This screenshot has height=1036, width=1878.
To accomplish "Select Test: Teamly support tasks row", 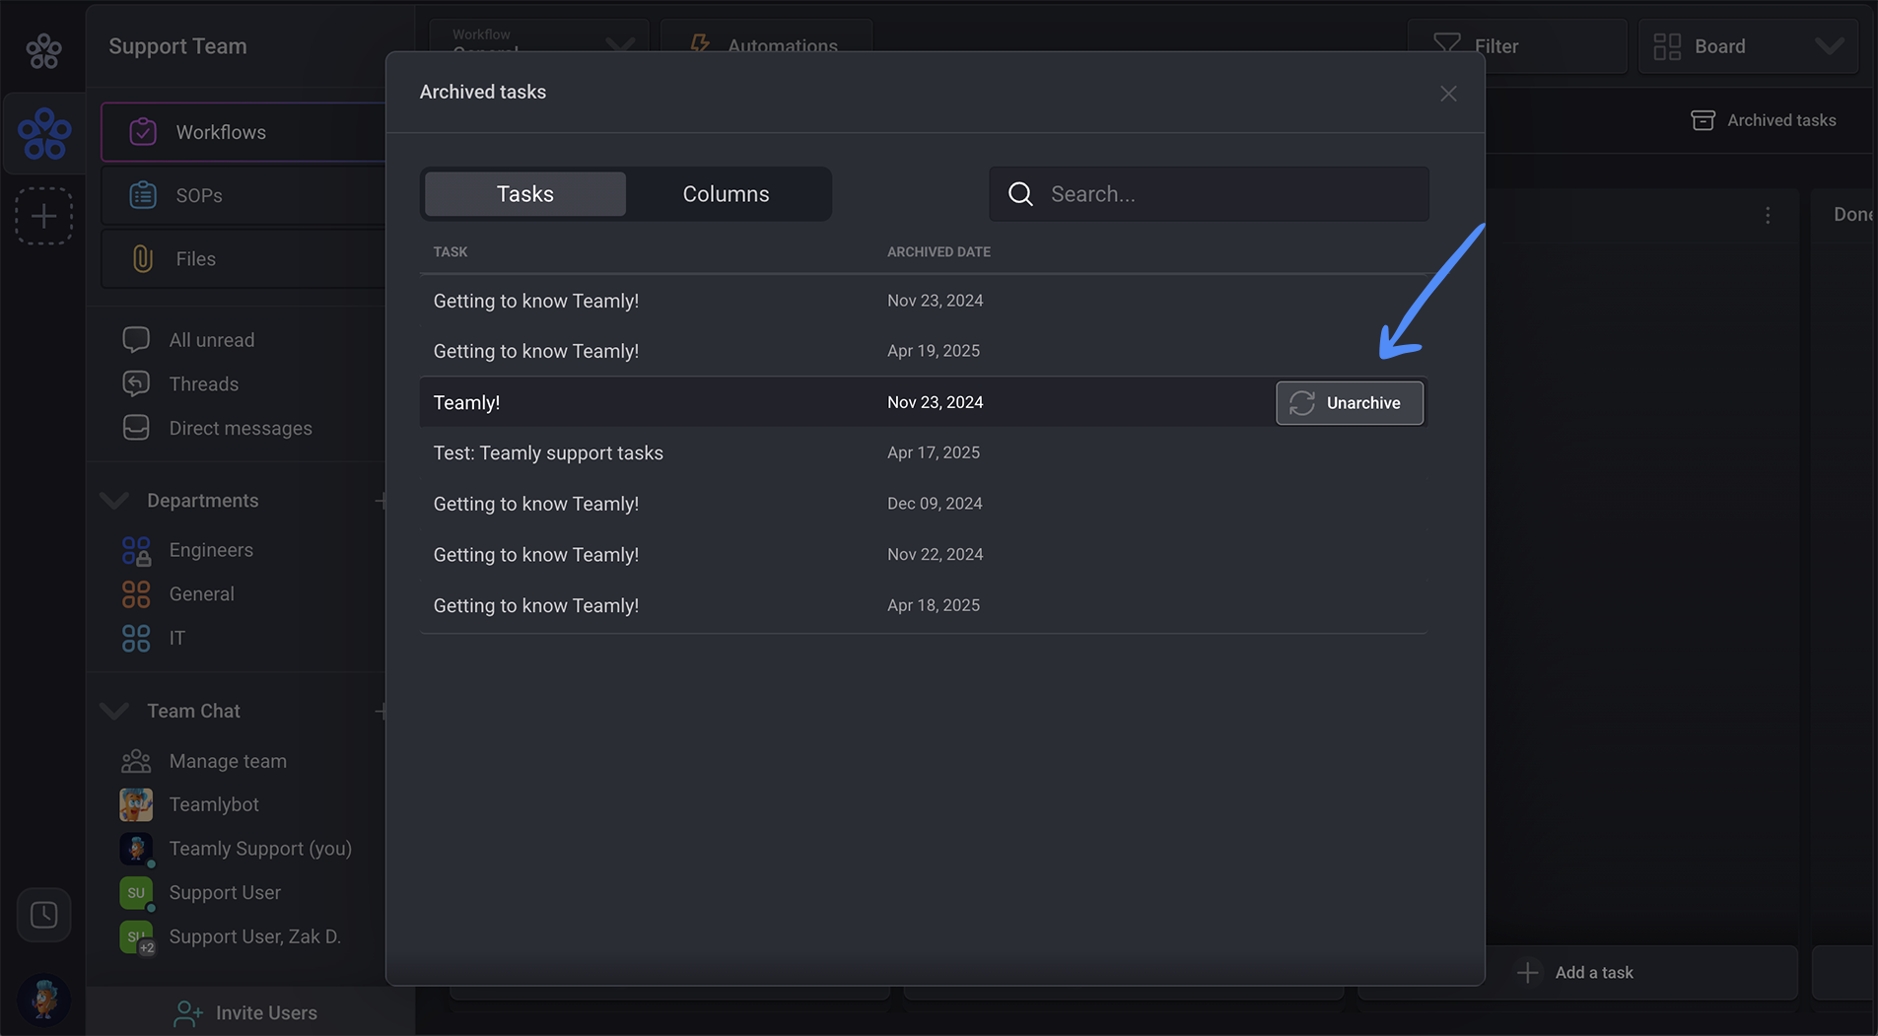I will (x=923, y=452).
